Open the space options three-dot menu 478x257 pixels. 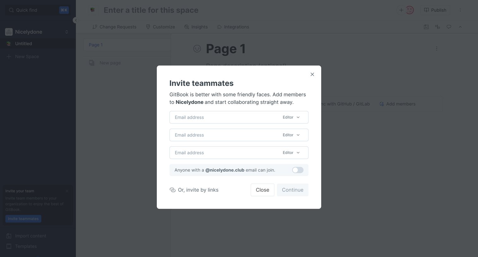tap(460, 10)
